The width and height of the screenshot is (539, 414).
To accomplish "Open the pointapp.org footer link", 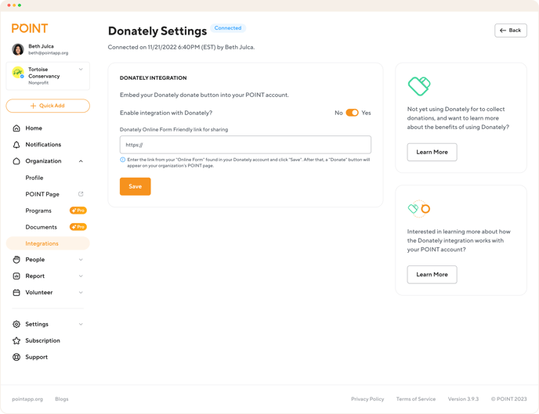I will (27, 399).
